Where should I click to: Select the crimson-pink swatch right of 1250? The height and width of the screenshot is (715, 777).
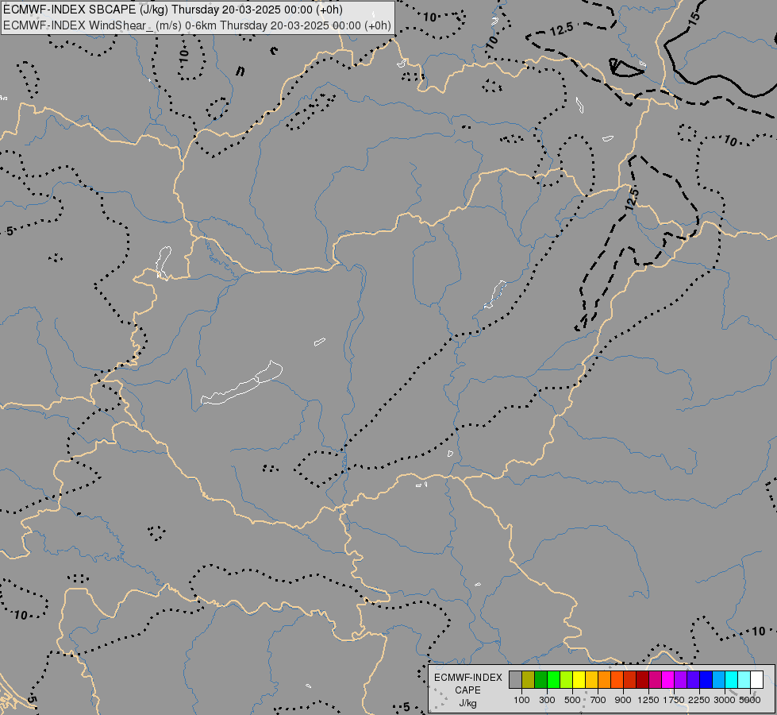click(x=655, y=680)
